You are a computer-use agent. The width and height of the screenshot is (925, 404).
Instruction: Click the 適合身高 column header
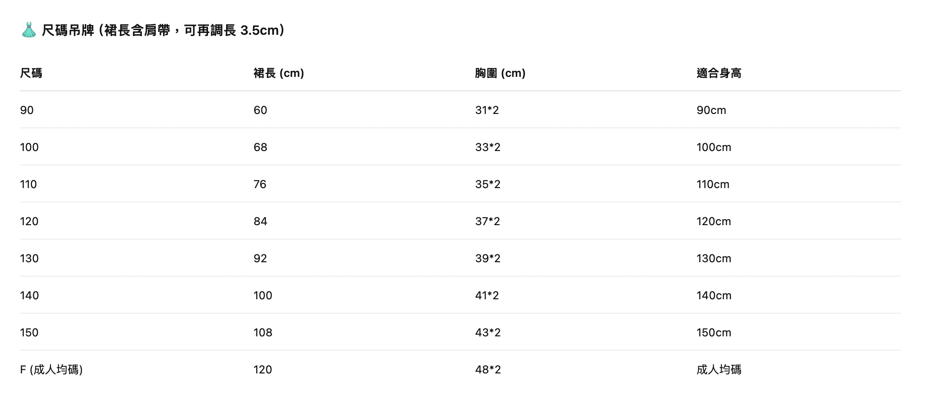click(719, 73)
